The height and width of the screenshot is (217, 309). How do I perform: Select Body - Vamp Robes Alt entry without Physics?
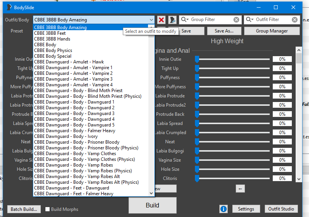click(x=90, y=176)
